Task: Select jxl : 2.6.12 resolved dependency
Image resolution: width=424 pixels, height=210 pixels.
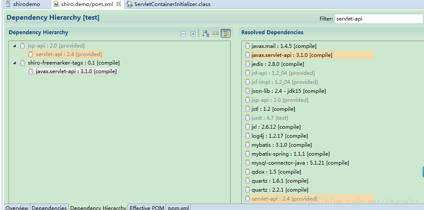Action: click(x=276, y=127)
